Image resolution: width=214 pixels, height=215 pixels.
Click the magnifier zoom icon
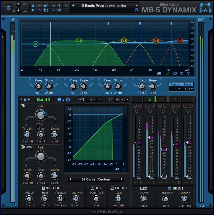coord(33,10)
